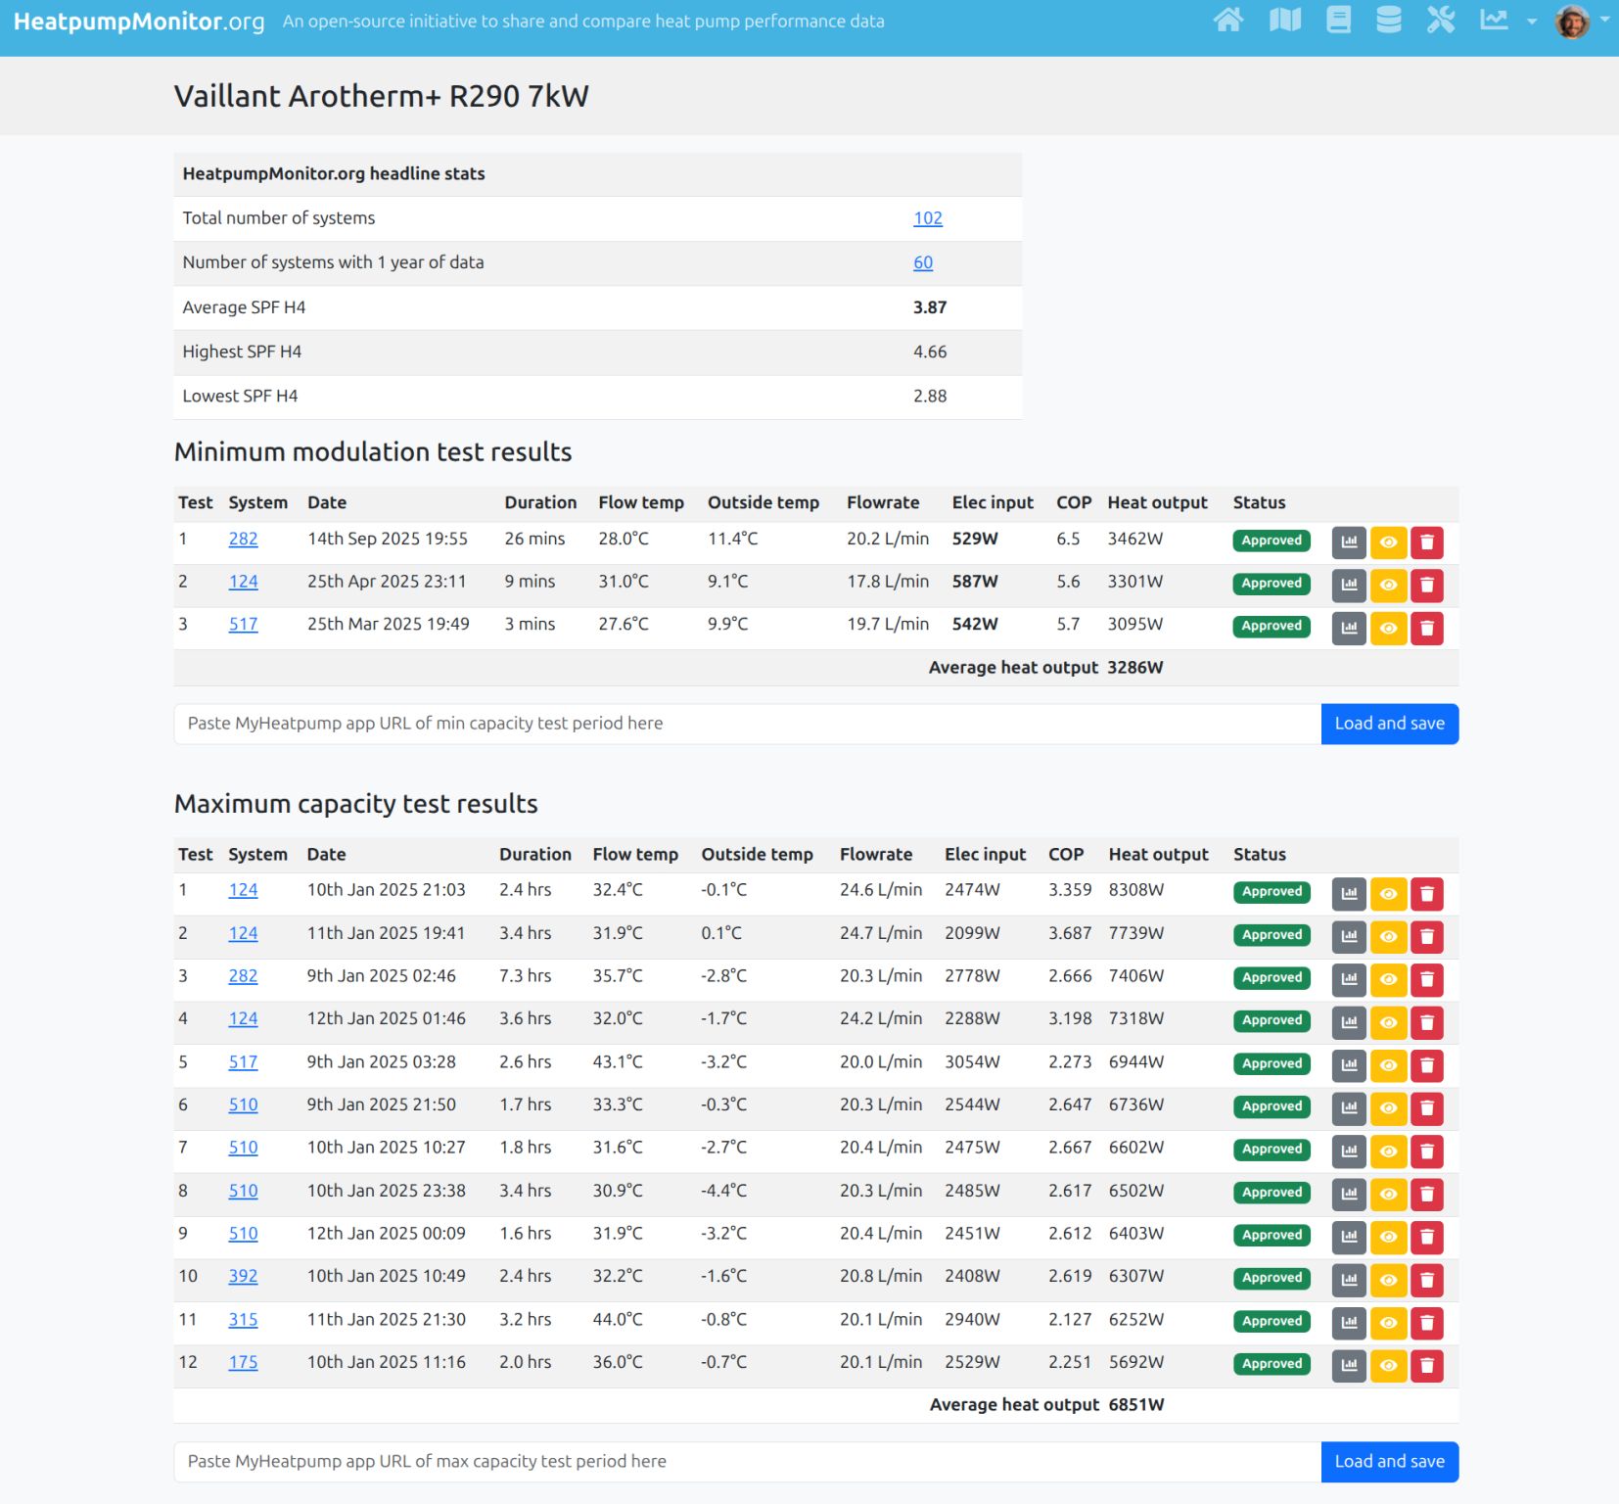Toggle eye visibility for max capacity test 8
This screenshot has width=1619, height=1504.
pyautogui.click(x=1388, y=1194)
